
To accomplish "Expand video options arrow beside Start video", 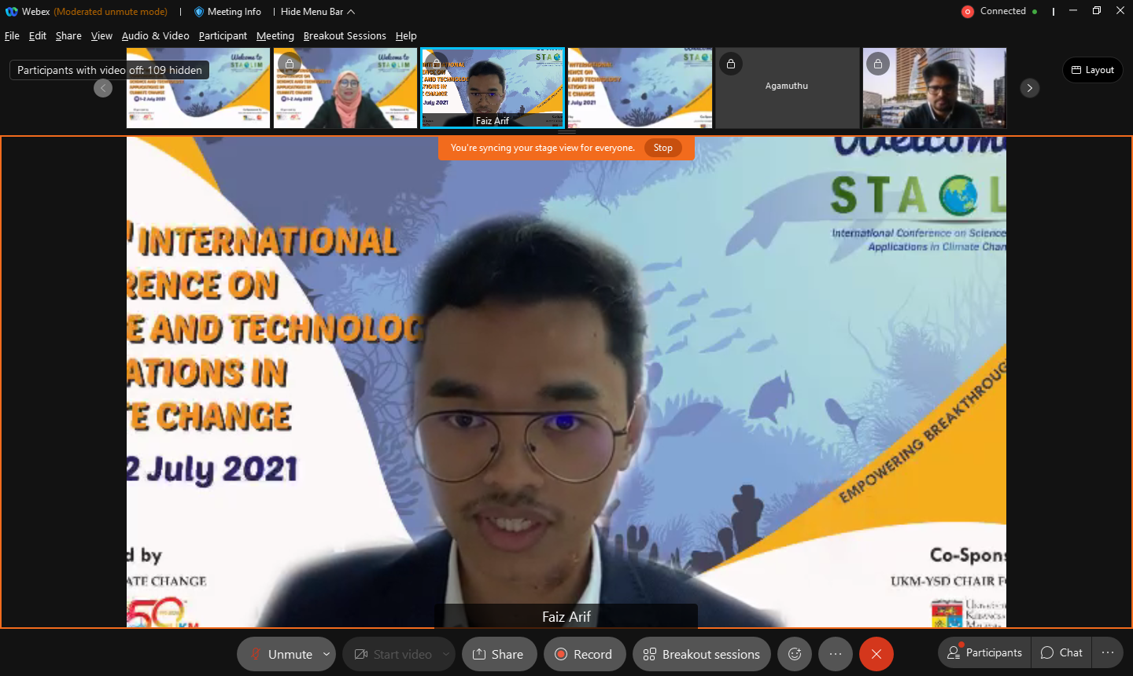I will (x=446, y=654).
